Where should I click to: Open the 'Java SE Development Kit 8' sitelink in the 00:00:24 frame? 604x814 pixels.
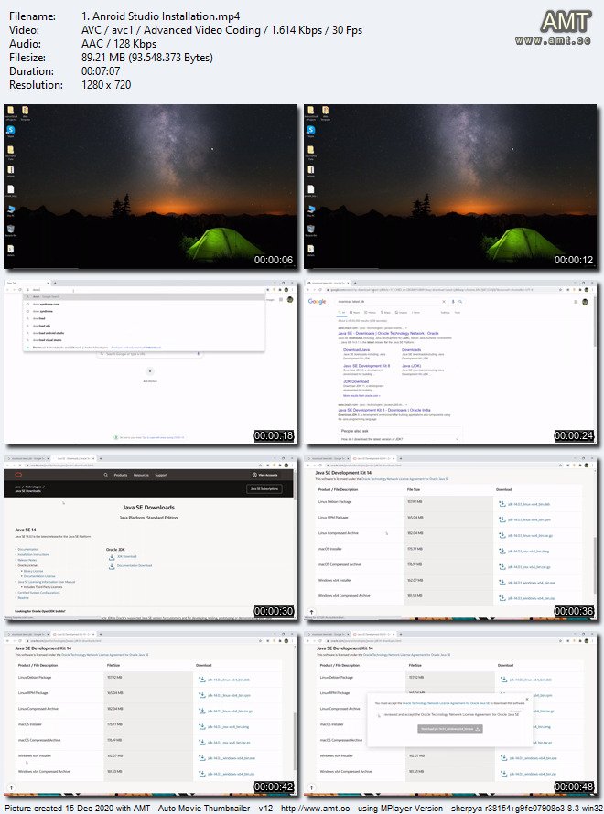[x=367, y=366]
